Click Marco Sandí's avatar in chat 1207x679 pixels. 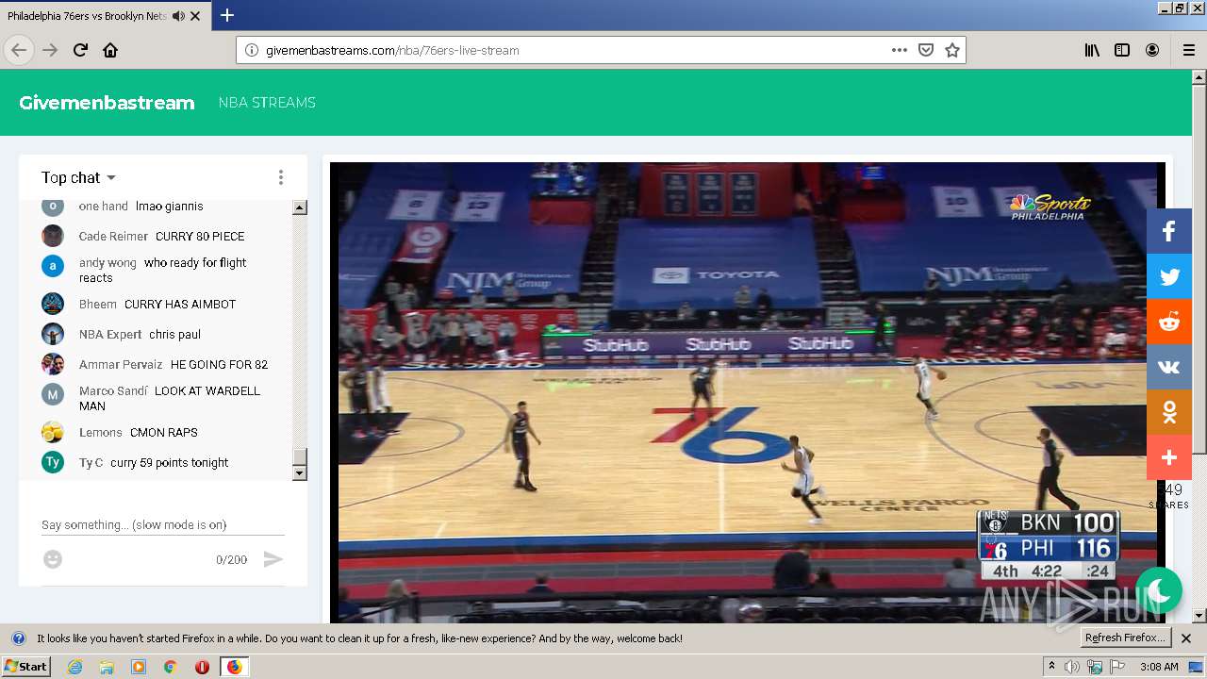coord(53,394)
